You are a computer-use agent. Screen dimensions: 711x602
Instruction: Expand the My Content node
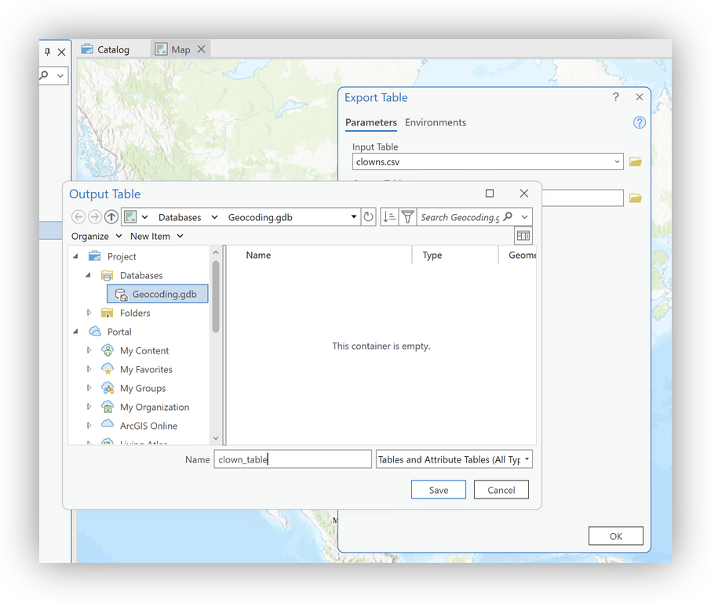[x=89, y=350]
